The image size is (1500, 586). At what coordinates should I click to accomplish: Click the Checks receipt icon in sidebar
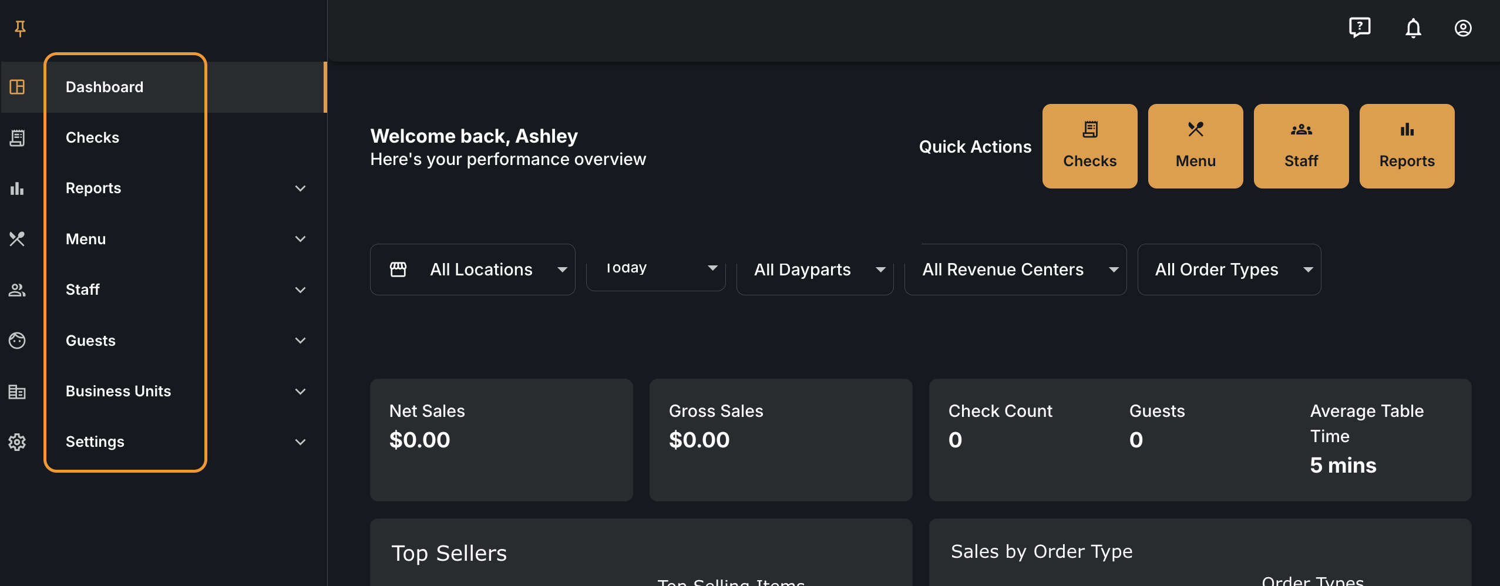[17, 138]
